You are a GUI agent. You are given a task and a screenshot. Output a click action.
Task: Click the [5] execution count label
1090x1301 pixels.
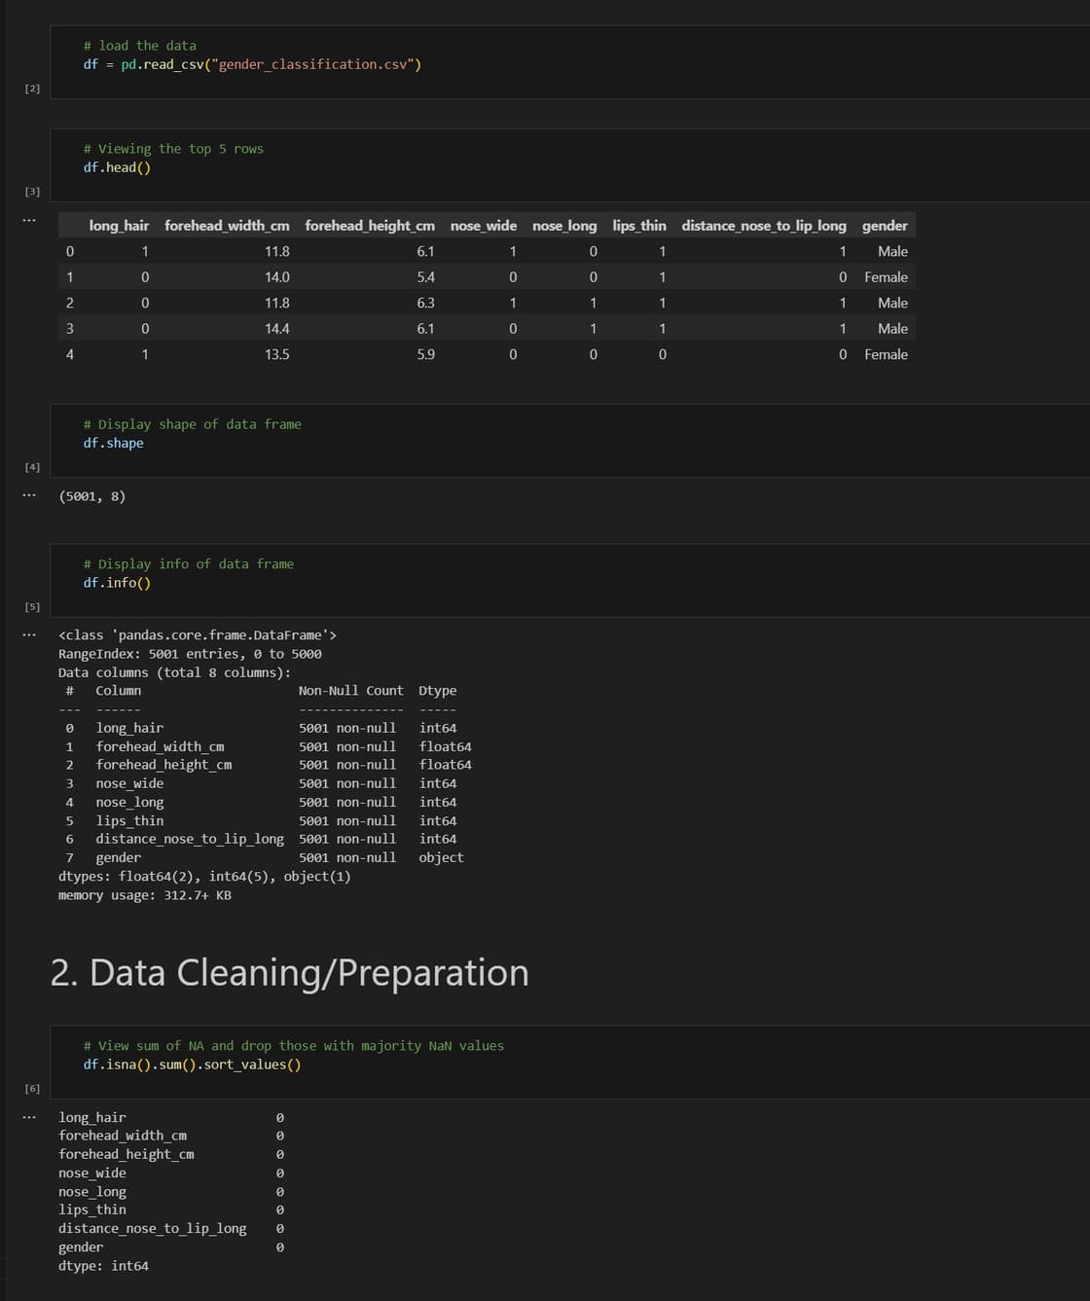coord(32,607)
